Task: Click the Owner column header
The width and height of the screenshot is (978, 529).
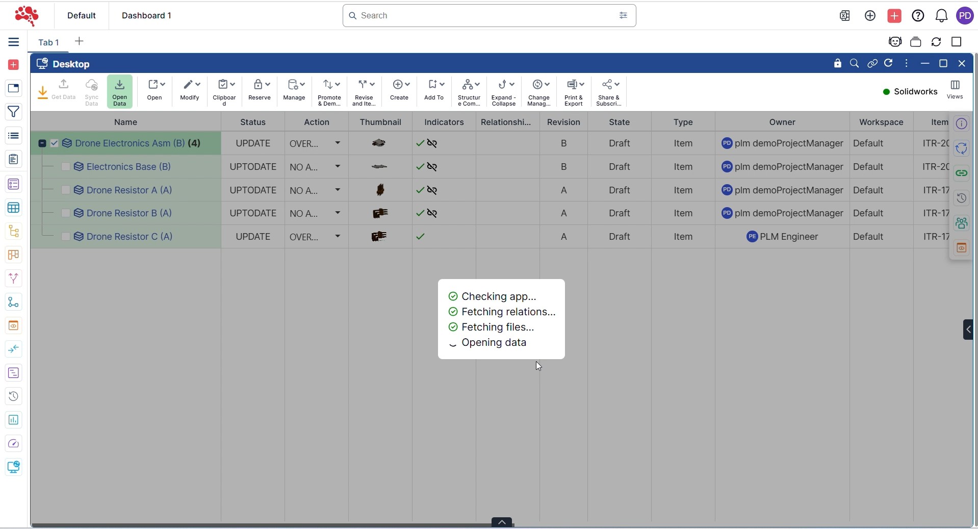Action: point(782,122)
